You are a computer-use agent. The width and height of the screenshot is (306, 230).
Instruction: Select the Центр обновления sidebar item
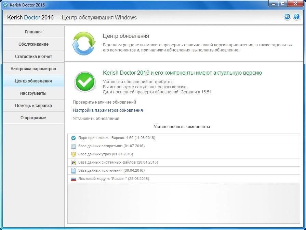pyautogui.click(x=34, y=81)
